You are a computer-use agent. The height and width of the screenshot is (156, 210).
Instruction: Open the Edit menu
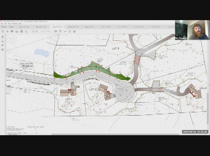tap(6, 24)
